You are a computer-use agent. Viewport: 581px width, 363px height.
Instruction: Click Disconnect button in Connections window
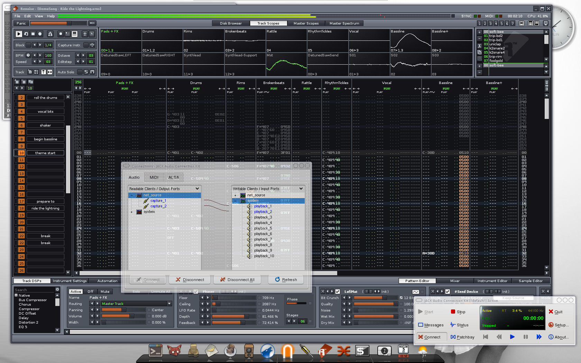coord(190,280)
